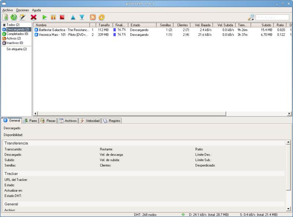This screenshot has width=293, height=217.
Task: Sort by the Subido column header
Action: point(262,25)
